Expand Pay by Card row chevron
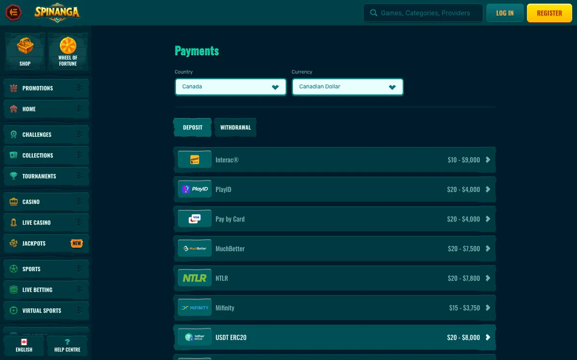The width and height of the screenshot is (577, 360). (x=488, y=219)
